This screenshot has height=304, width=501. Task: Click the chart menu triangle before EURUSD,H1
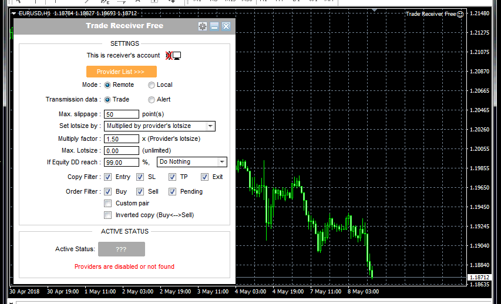(14, 13)
